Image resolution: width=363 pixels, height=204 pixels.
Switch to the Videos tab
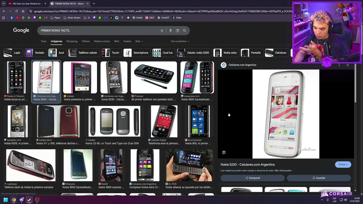click(x=86, y=41)
